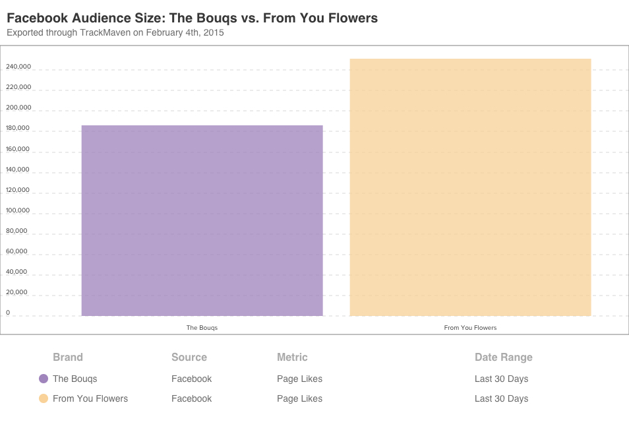Click From You Flowers brand name in legend
This screenshot has width=629, height=438.
90,398
